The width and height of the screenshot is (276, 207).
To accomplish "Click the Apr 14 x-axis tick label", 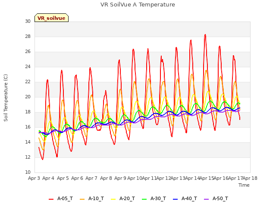I will [x=192, y=178].
